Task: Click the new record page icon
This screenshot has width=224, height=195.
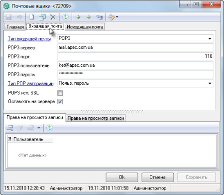Action: click(32, 17)
